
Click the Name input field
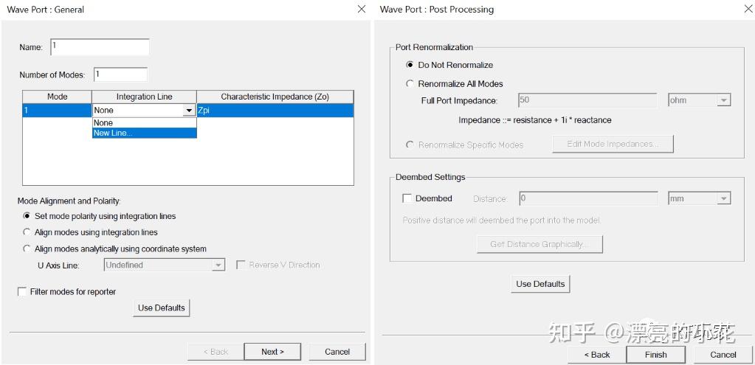click(100, 47)
